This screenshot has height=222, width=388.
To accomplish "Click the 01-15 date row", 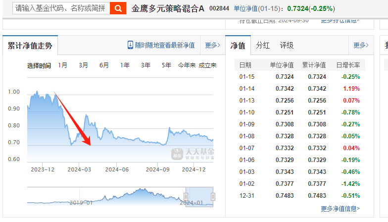I will tap(300, 77).
